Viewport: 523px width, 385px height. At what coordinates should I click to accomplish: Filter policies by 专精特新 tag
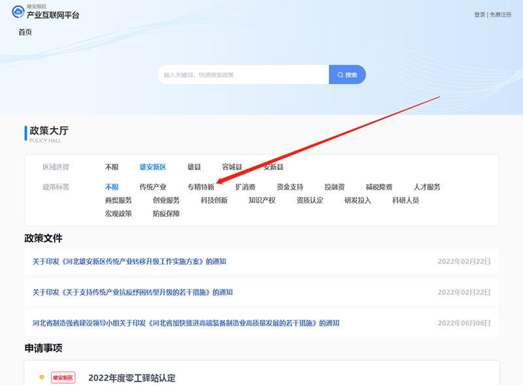tap(201, 187)
